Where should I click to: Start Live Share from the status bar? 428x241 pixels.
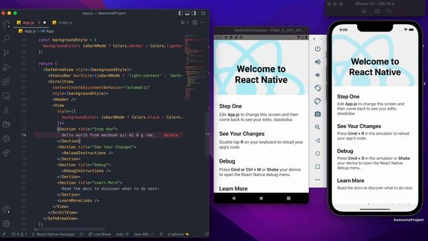(100, 234)
